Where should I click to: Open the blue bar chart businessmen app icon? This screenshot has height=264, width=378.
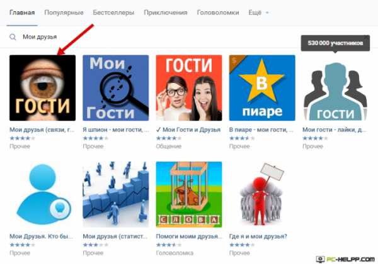pos(116,194)
